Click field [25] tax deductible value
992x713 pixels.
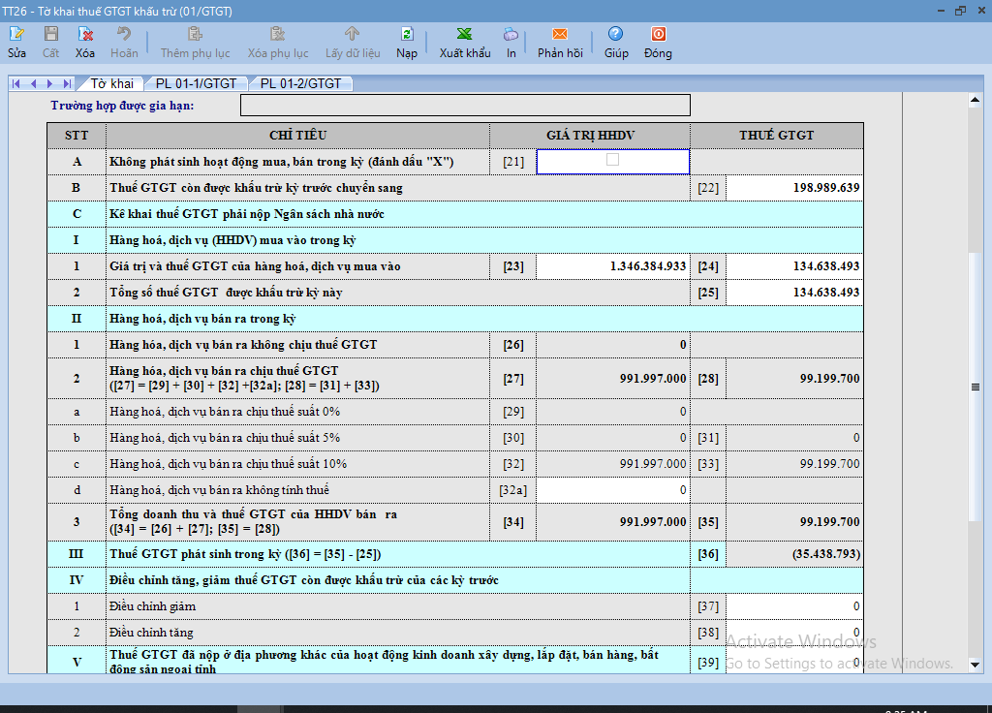tap(794, 293)
